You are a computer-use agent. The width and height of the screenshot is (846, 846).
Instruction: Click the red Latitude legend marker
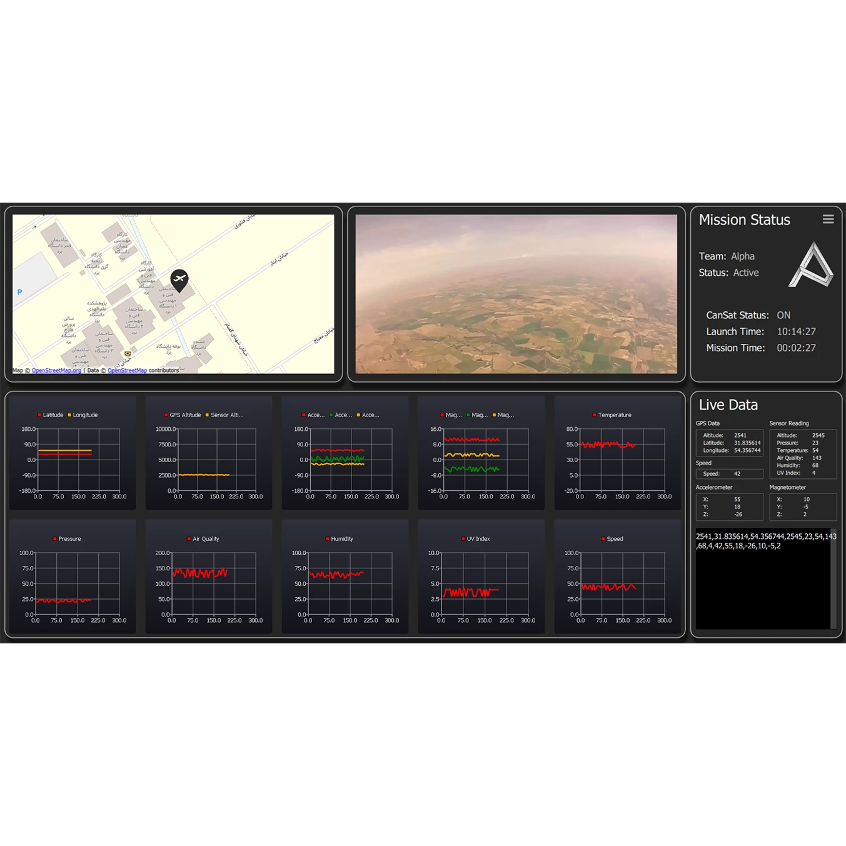(x=39, y=415)
